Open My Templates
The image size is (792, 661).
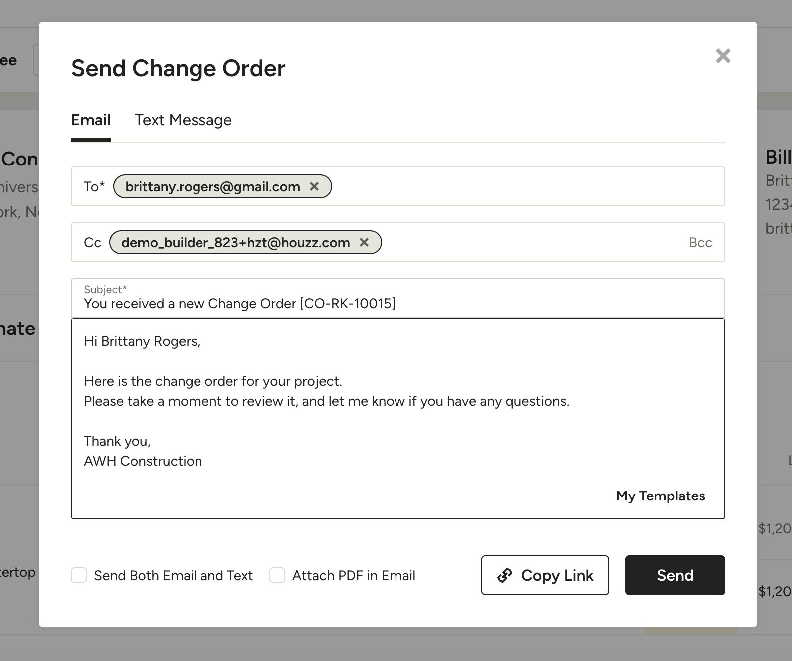(x=660, y=496)
